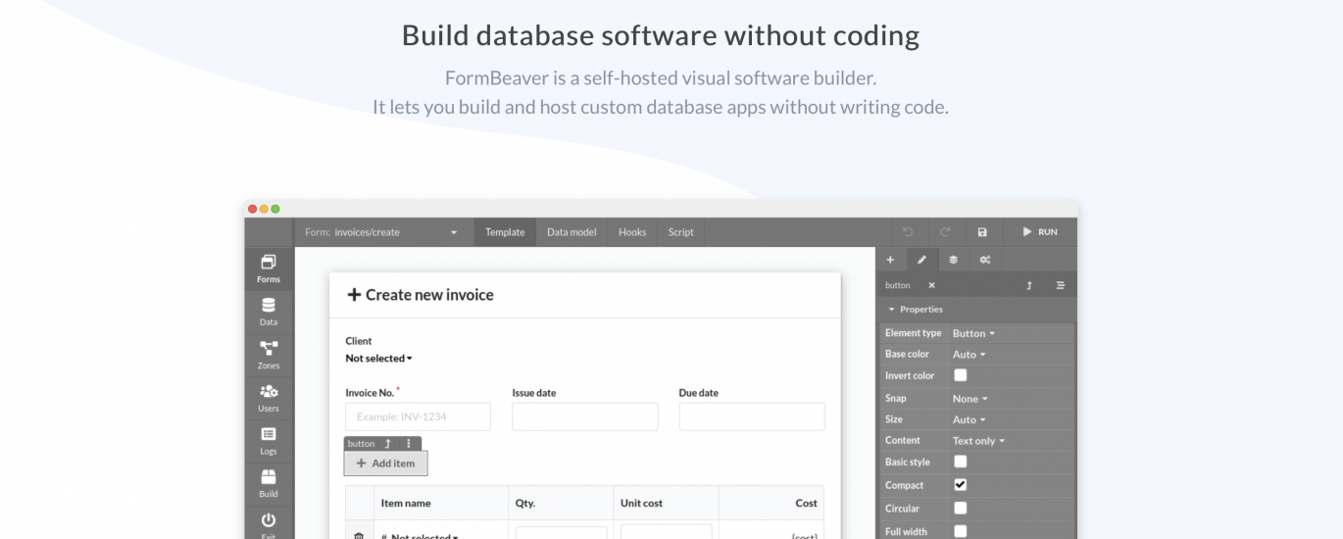
Task: Switch to the Hooks tab
Action: pyautogui.click(x=632, y=232)
